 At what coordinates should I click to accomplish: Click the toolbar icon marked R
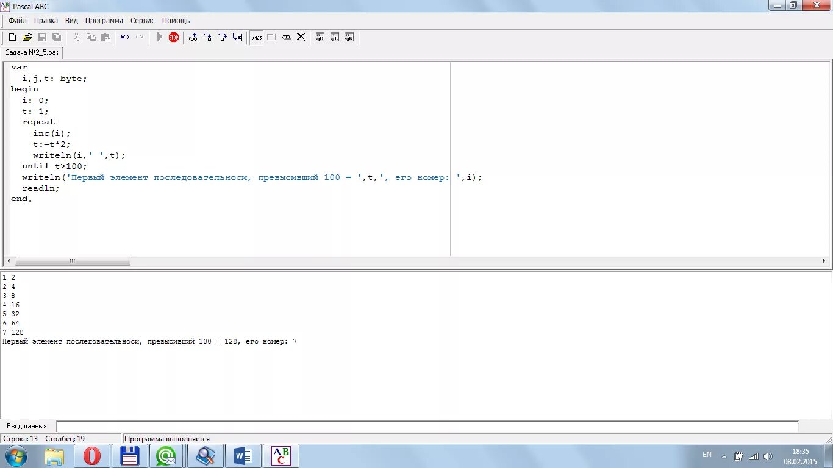pyautogui.click(x=349, y=37)
